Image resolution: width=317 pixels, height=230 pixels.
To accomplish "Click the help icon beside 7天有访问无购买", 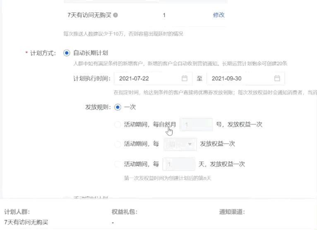I will click(115, 15).
